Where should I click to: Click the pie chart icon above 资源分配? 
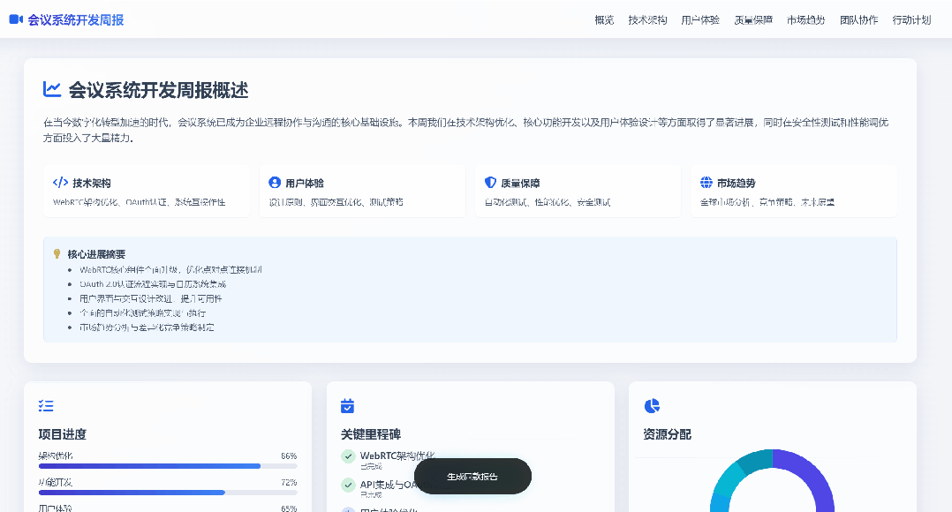(652, 406)
